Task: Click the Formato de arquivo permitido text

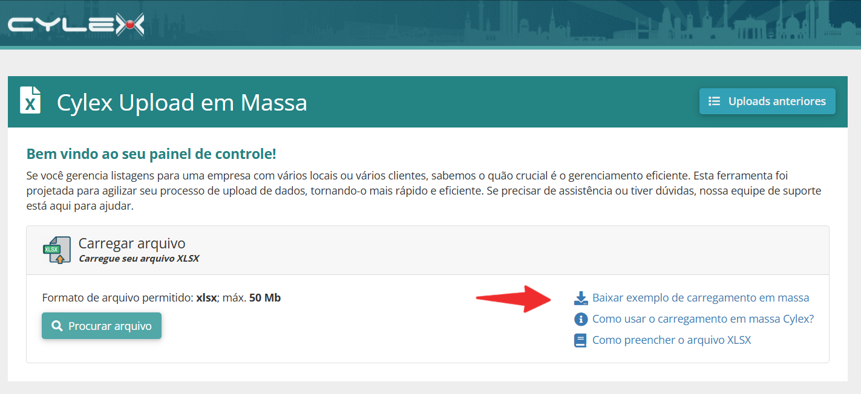Action: click(x=162, y=298)
